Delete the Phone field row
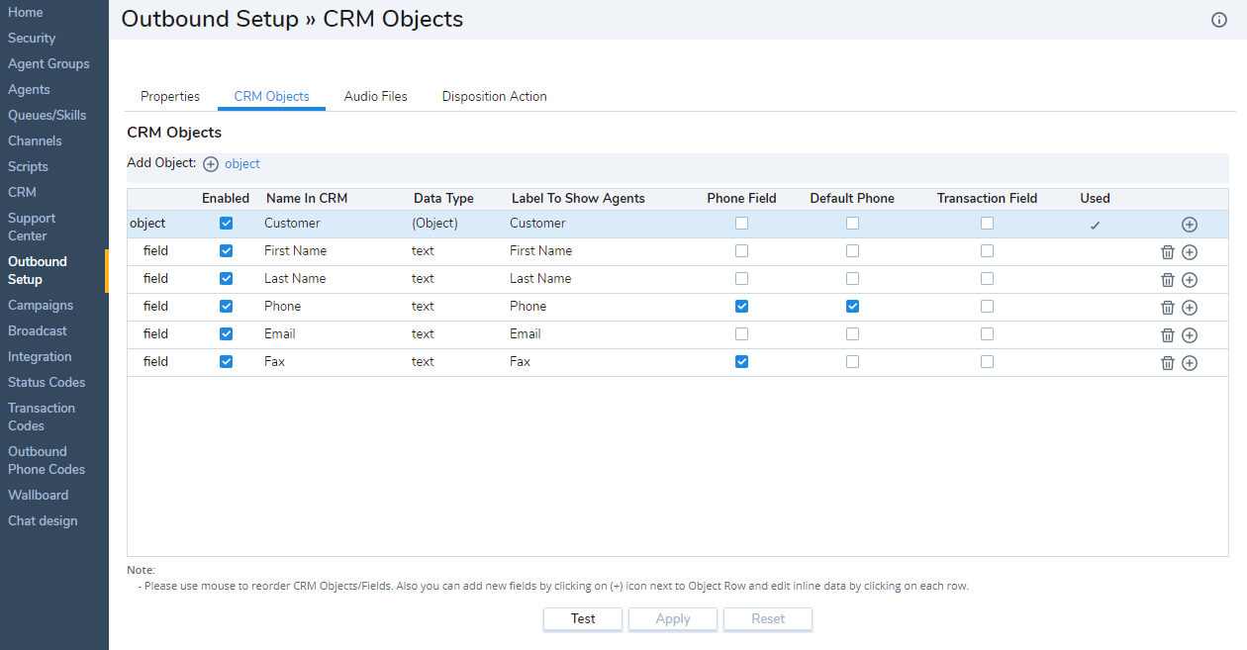1247x650 pixels. [x=1167, y=308]
